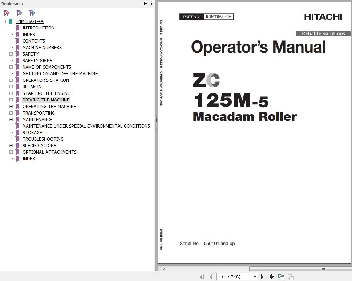
Task: Open the STORAGE bookmark
Action: 32,133
